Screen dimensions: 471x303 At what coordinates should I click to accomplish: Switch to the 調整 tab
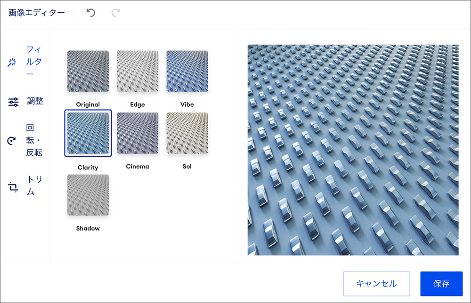pos(25,102)
